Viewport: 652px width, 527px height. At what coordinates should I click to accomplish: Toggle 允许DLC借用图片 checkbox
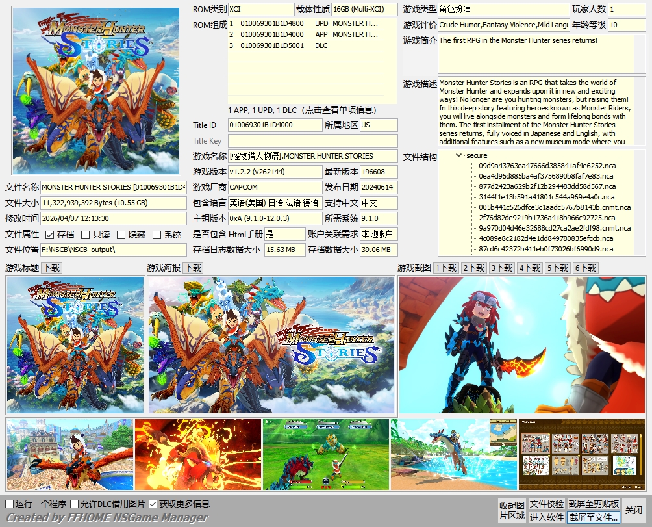click(75, 504)
